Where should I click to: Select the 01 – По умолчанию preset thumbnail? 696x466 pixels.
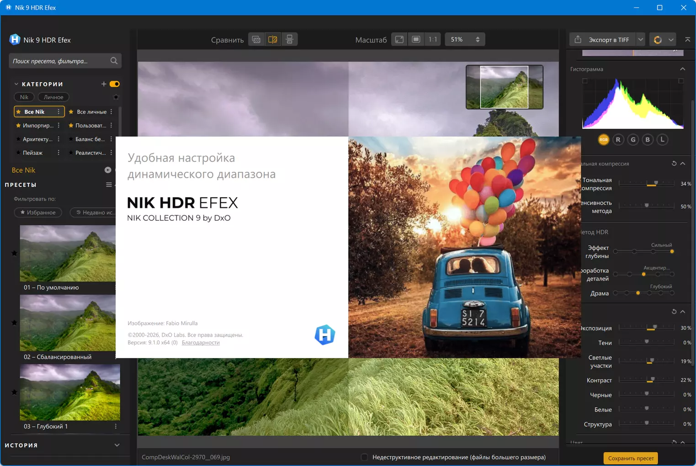coord(68,253)
